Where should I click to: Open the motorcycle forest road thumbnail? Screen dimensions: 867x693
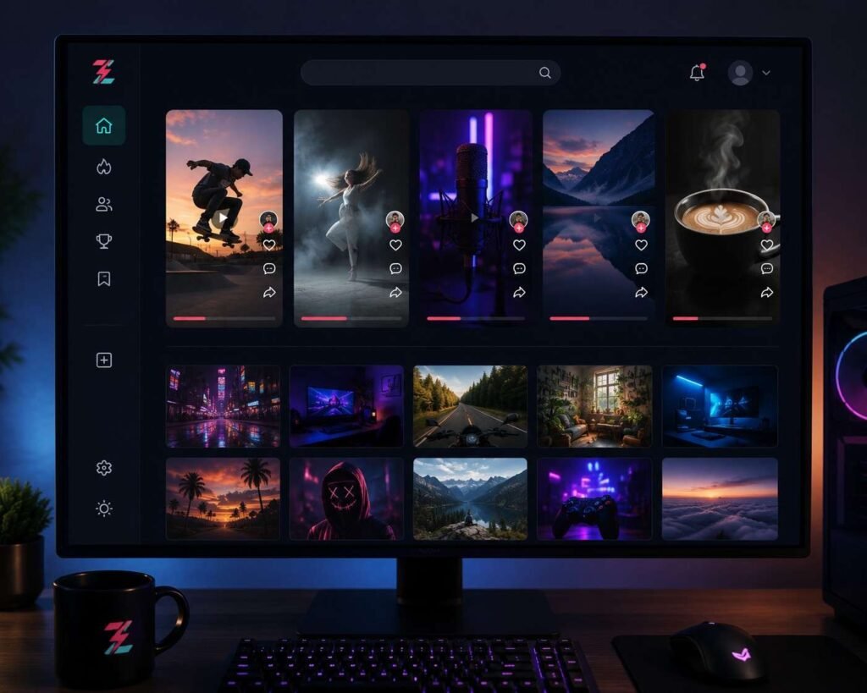click(471, 406)
